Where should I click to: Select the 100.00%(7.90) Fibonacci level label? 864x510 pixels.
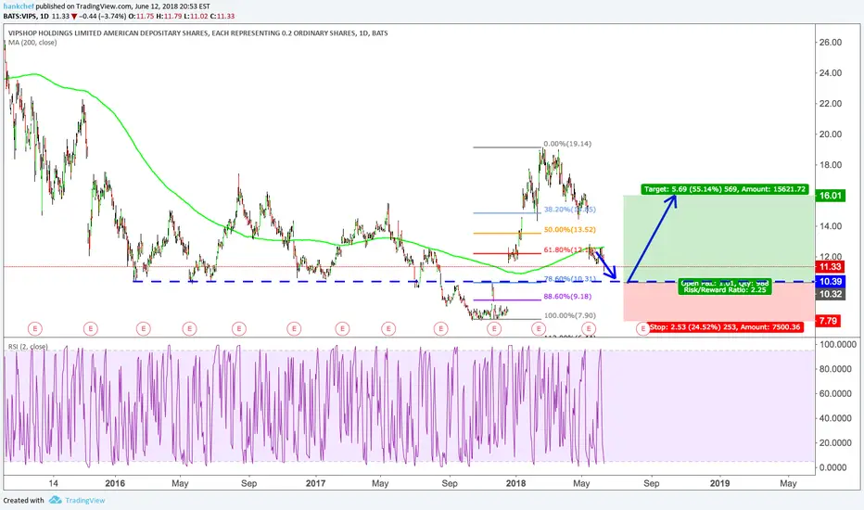pyautogui.click(x=570, y=316)
